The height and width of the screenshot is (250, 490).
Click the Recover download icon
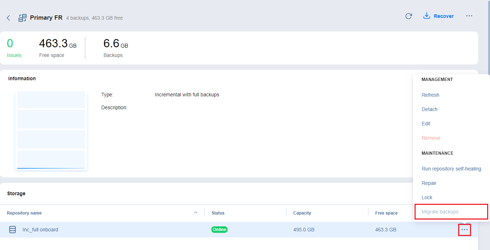pos(426,16)
